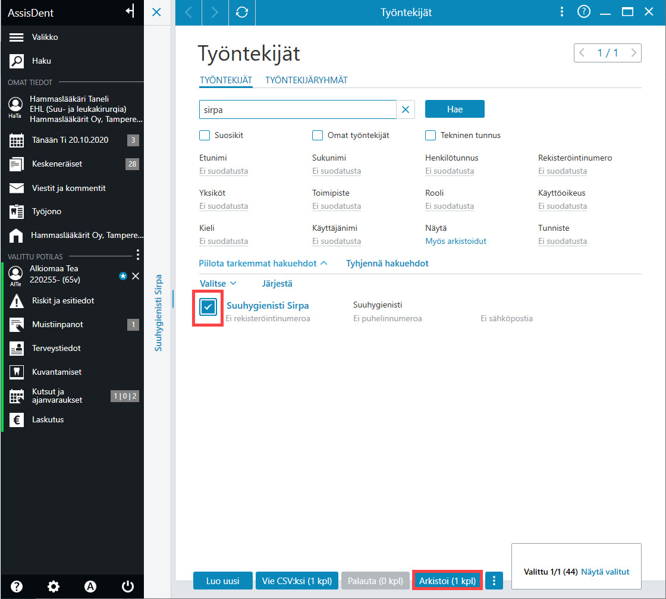Click the Tyhjennä hakuehdot link

coord(387,264)
